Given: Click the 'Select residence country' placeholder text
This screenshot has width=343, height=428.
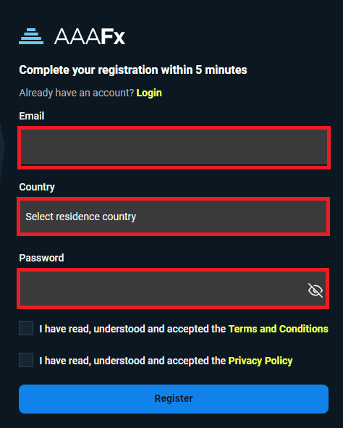Looking at the screenshot, I should [x=81, y=217].
